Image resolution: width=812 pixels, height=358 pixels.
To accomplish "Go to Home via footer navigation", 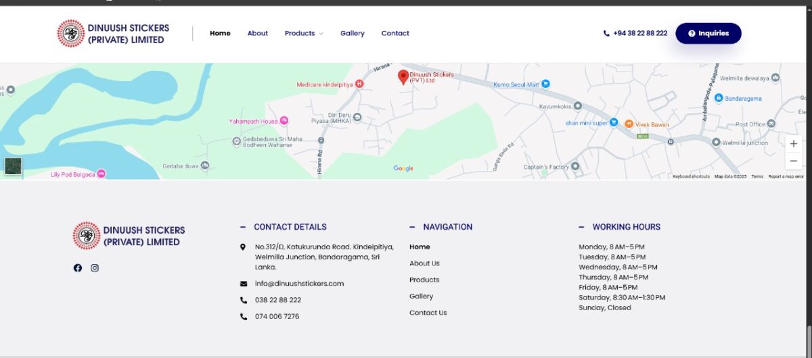I will (x=420, y=247).
